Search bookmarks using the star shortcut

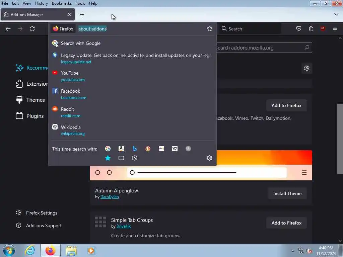click(x=108, y=158)
